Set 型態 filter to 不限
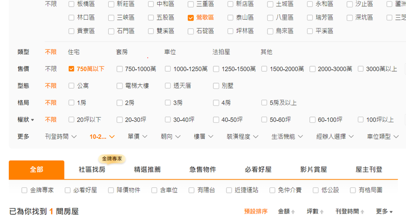The image size is (406, 218). coord(51,86)
